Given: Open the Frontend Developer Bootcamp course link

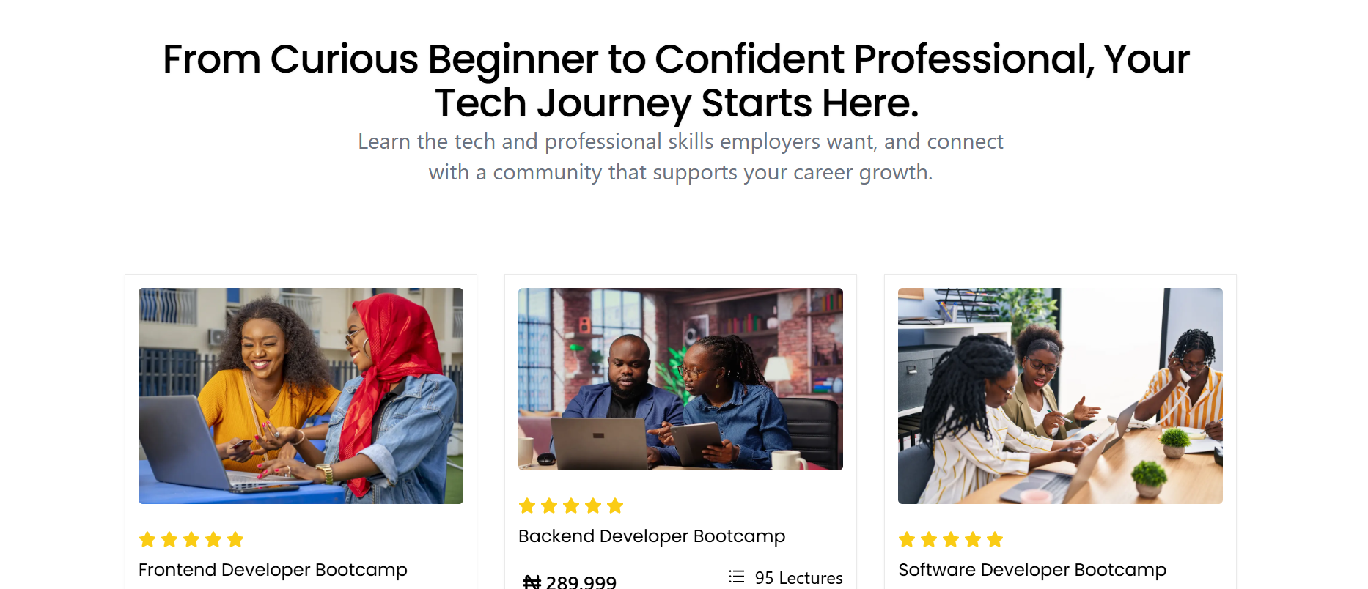Looking at the screenshot, I should coord(273,570).
